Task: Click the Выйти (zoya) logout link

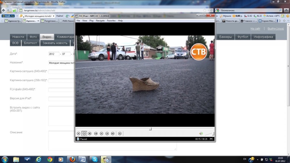Action: (x=275, y=29)
